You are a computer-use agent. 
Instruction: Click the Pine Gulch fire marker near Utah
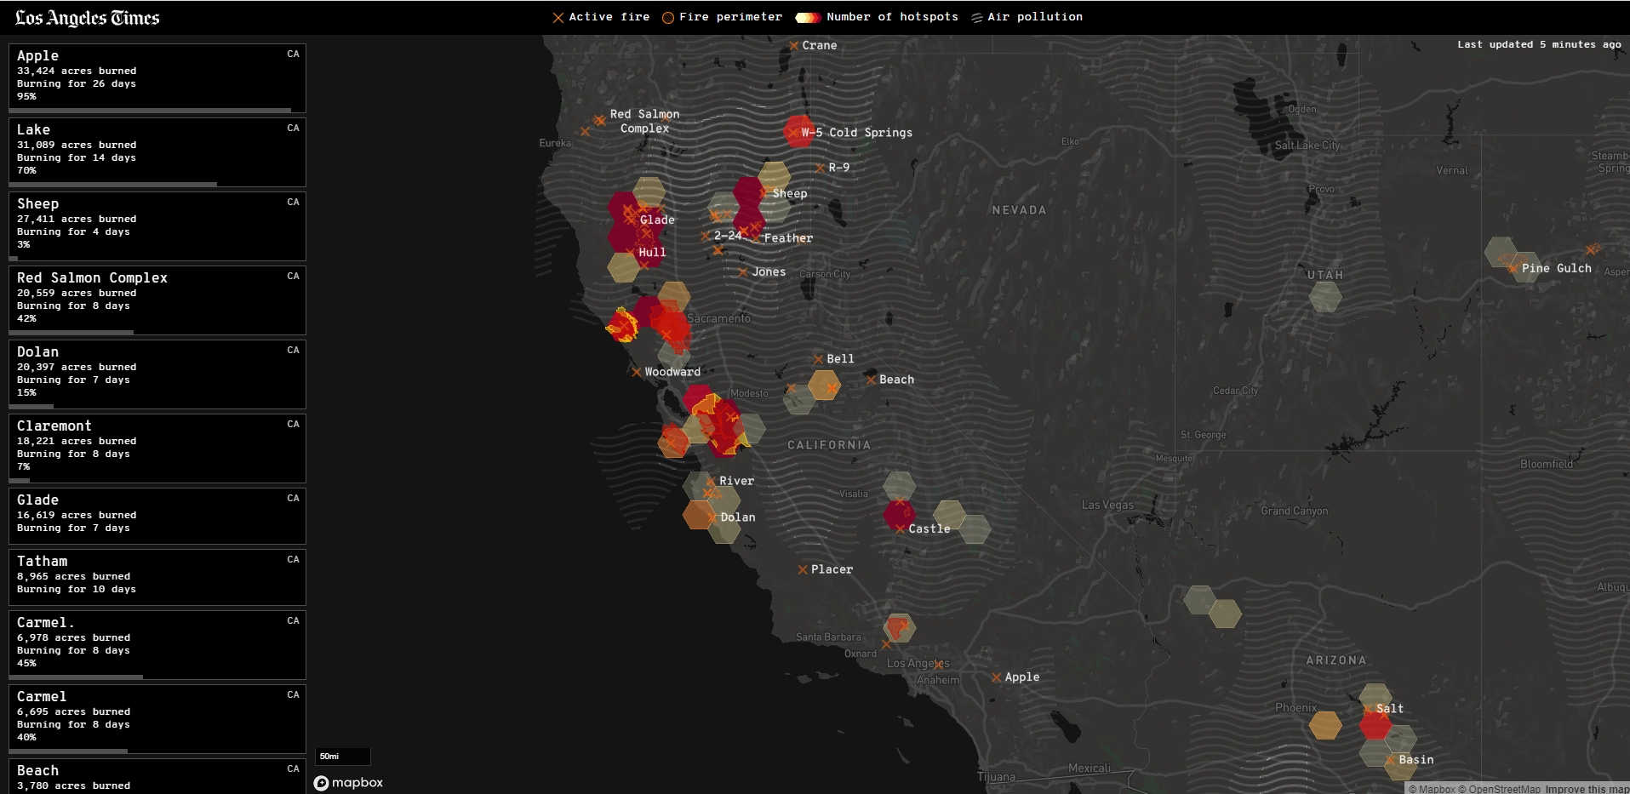tap(1513, 267)
